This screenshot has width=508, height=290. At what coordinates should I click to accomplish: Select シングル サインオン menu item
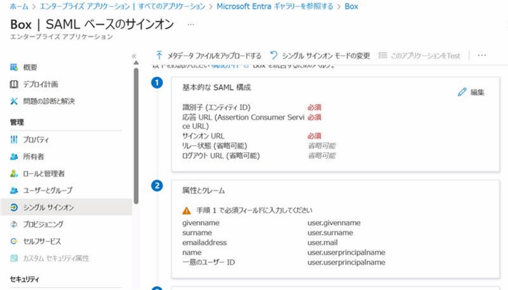48,207
